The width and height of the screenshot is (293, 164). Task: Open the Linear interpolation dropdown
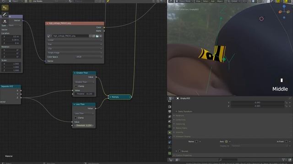tap(75, 40)
